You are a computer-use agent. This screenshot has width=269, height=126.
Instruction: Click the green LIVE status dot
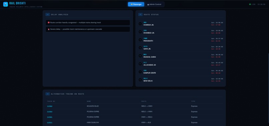(x=250, y=4)
